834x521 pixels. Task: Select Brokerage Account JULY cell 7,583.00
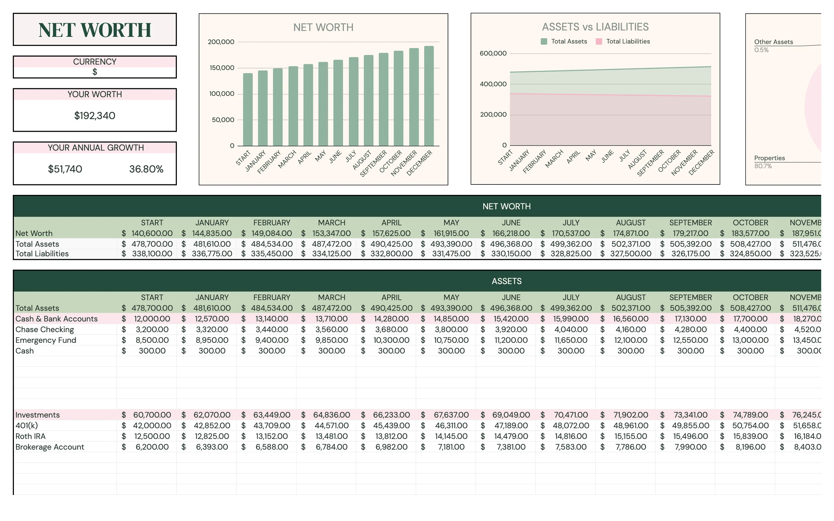[x=566, y=447]
